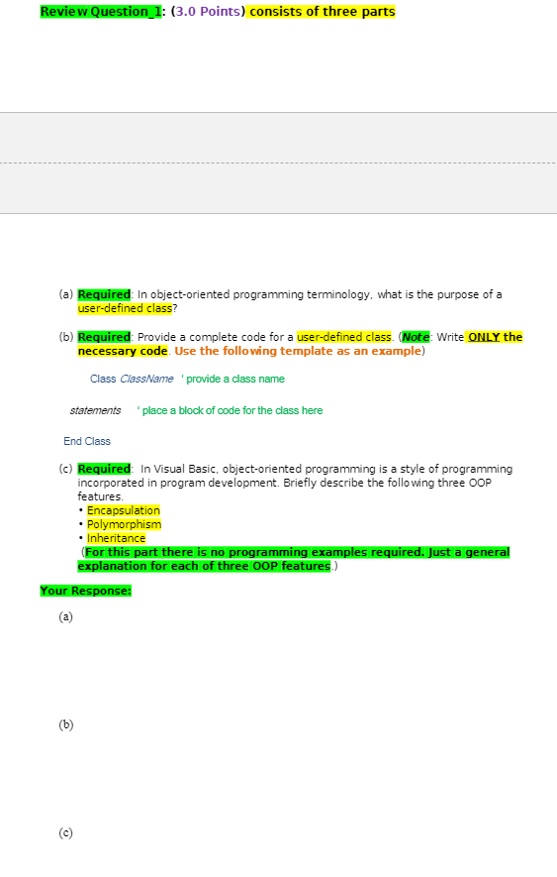Click the 'Inheritance' bullet item

click(x=116, y=538)
